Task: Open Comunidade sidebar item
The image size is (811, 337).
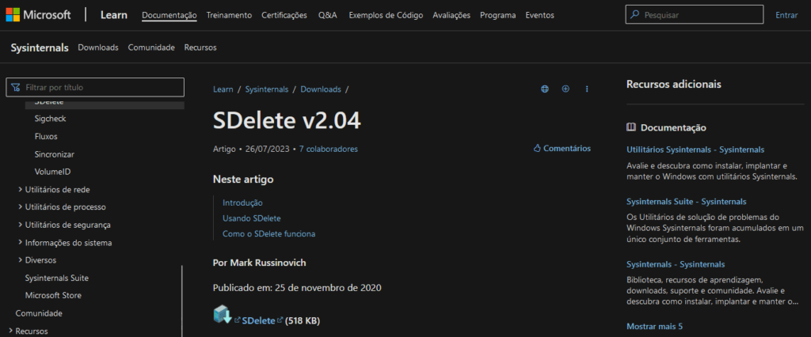Action: point(39,313)
